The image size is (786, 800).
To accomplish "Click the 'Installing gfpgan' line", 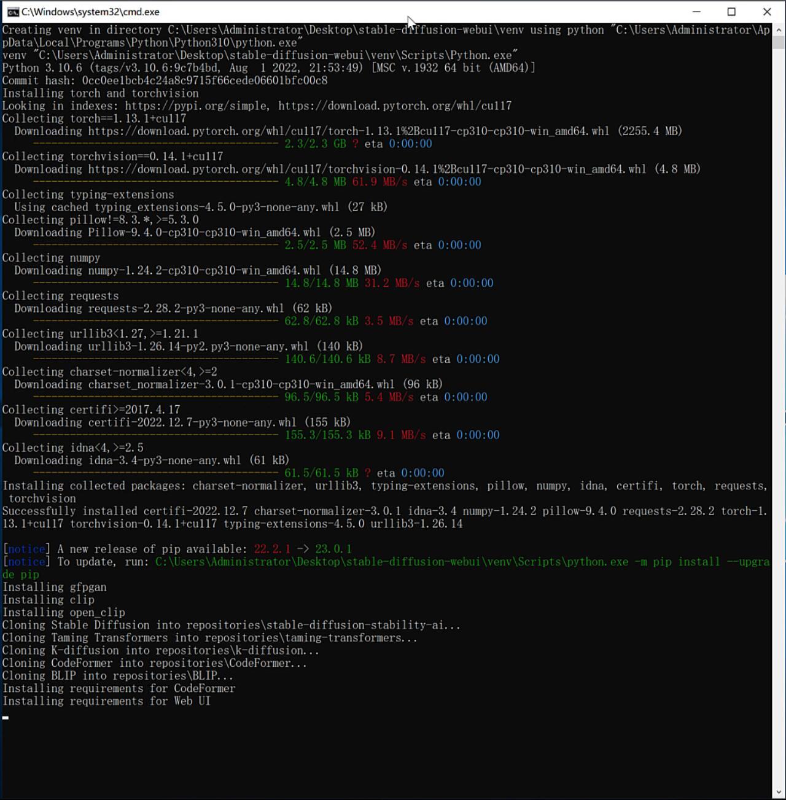I will (x=55, y=588).
